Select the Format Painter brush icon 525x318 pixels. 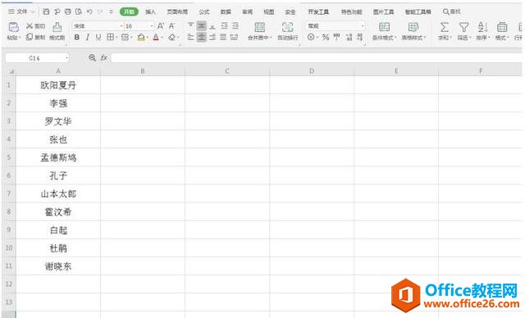click(57, 27)
